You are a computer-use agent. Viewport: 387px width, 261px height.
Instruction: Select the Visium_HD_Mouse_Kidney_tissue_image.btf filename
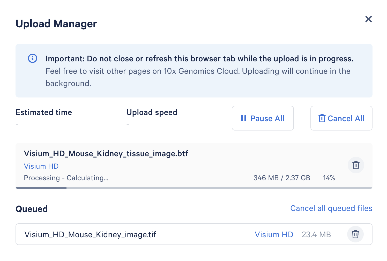106,154
